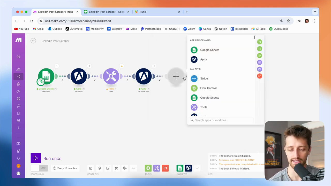Open a new browser tab
This screenshot has width=331, height=186.
[x=187, y=12]
